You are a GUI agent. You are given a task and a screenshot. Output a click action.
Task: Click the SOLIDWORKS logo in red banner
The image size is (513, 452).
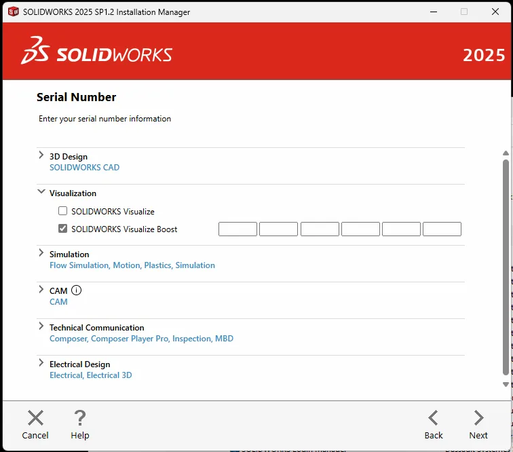96,51
